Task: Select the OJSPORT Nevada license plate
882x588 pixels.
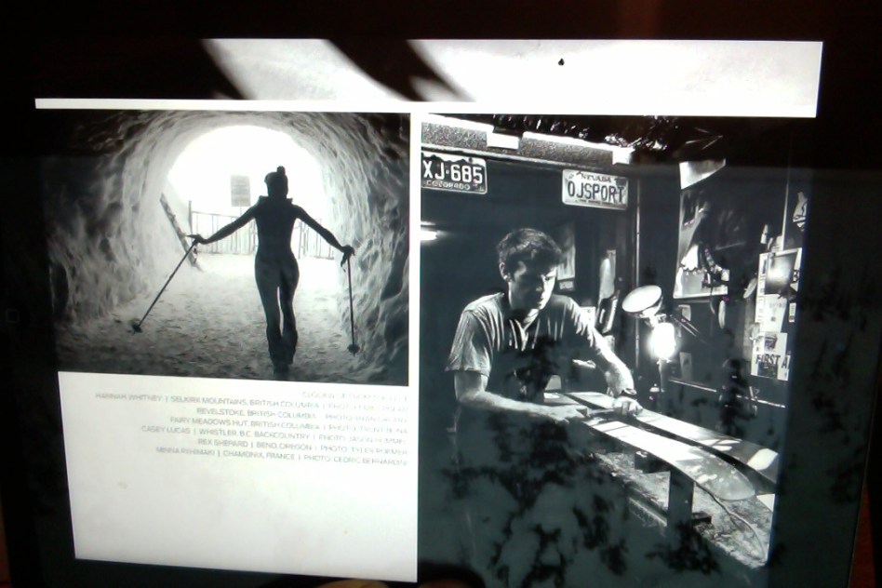Action: (x=595, y=189)
